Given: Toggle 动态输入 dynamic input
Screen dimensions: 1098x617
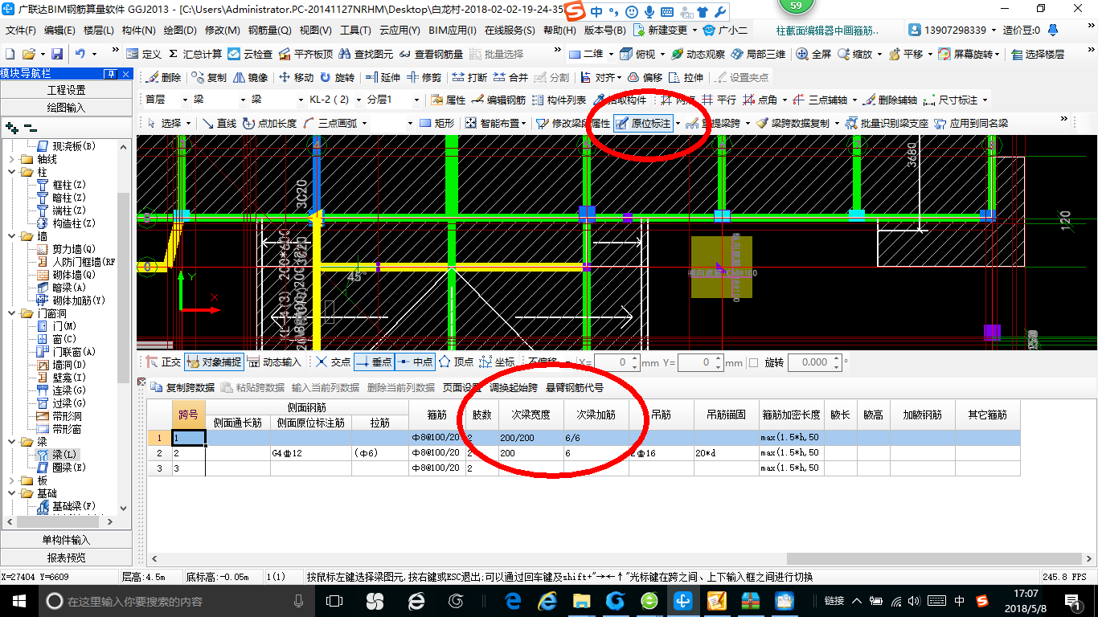Looking at the screenshot, I should tap(273, 362).
